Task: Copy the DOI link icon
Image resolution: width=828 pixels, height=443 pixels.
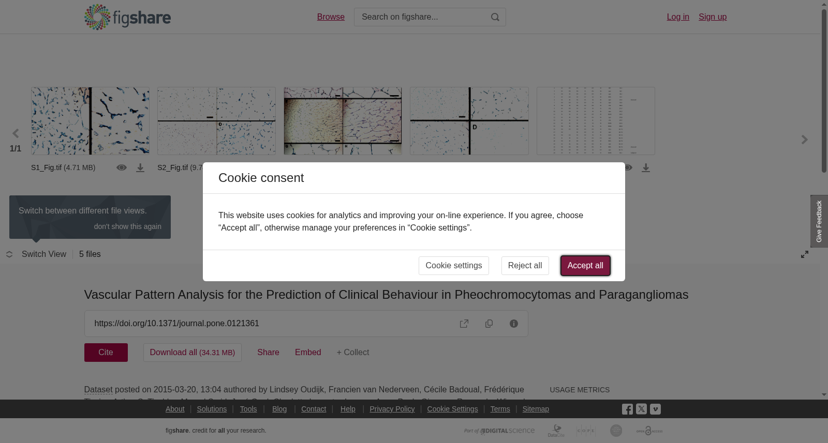Action: click(489, 324)
